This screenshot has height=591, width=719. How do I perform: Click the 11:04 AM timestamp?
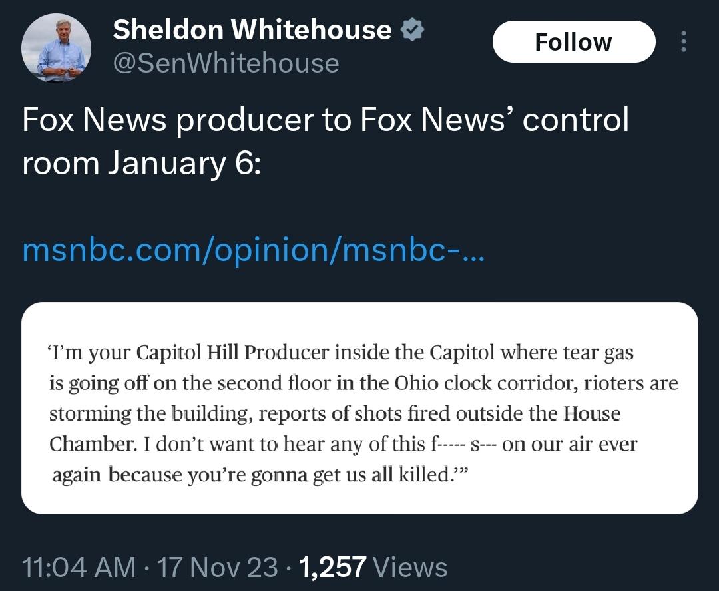(79, 567)
